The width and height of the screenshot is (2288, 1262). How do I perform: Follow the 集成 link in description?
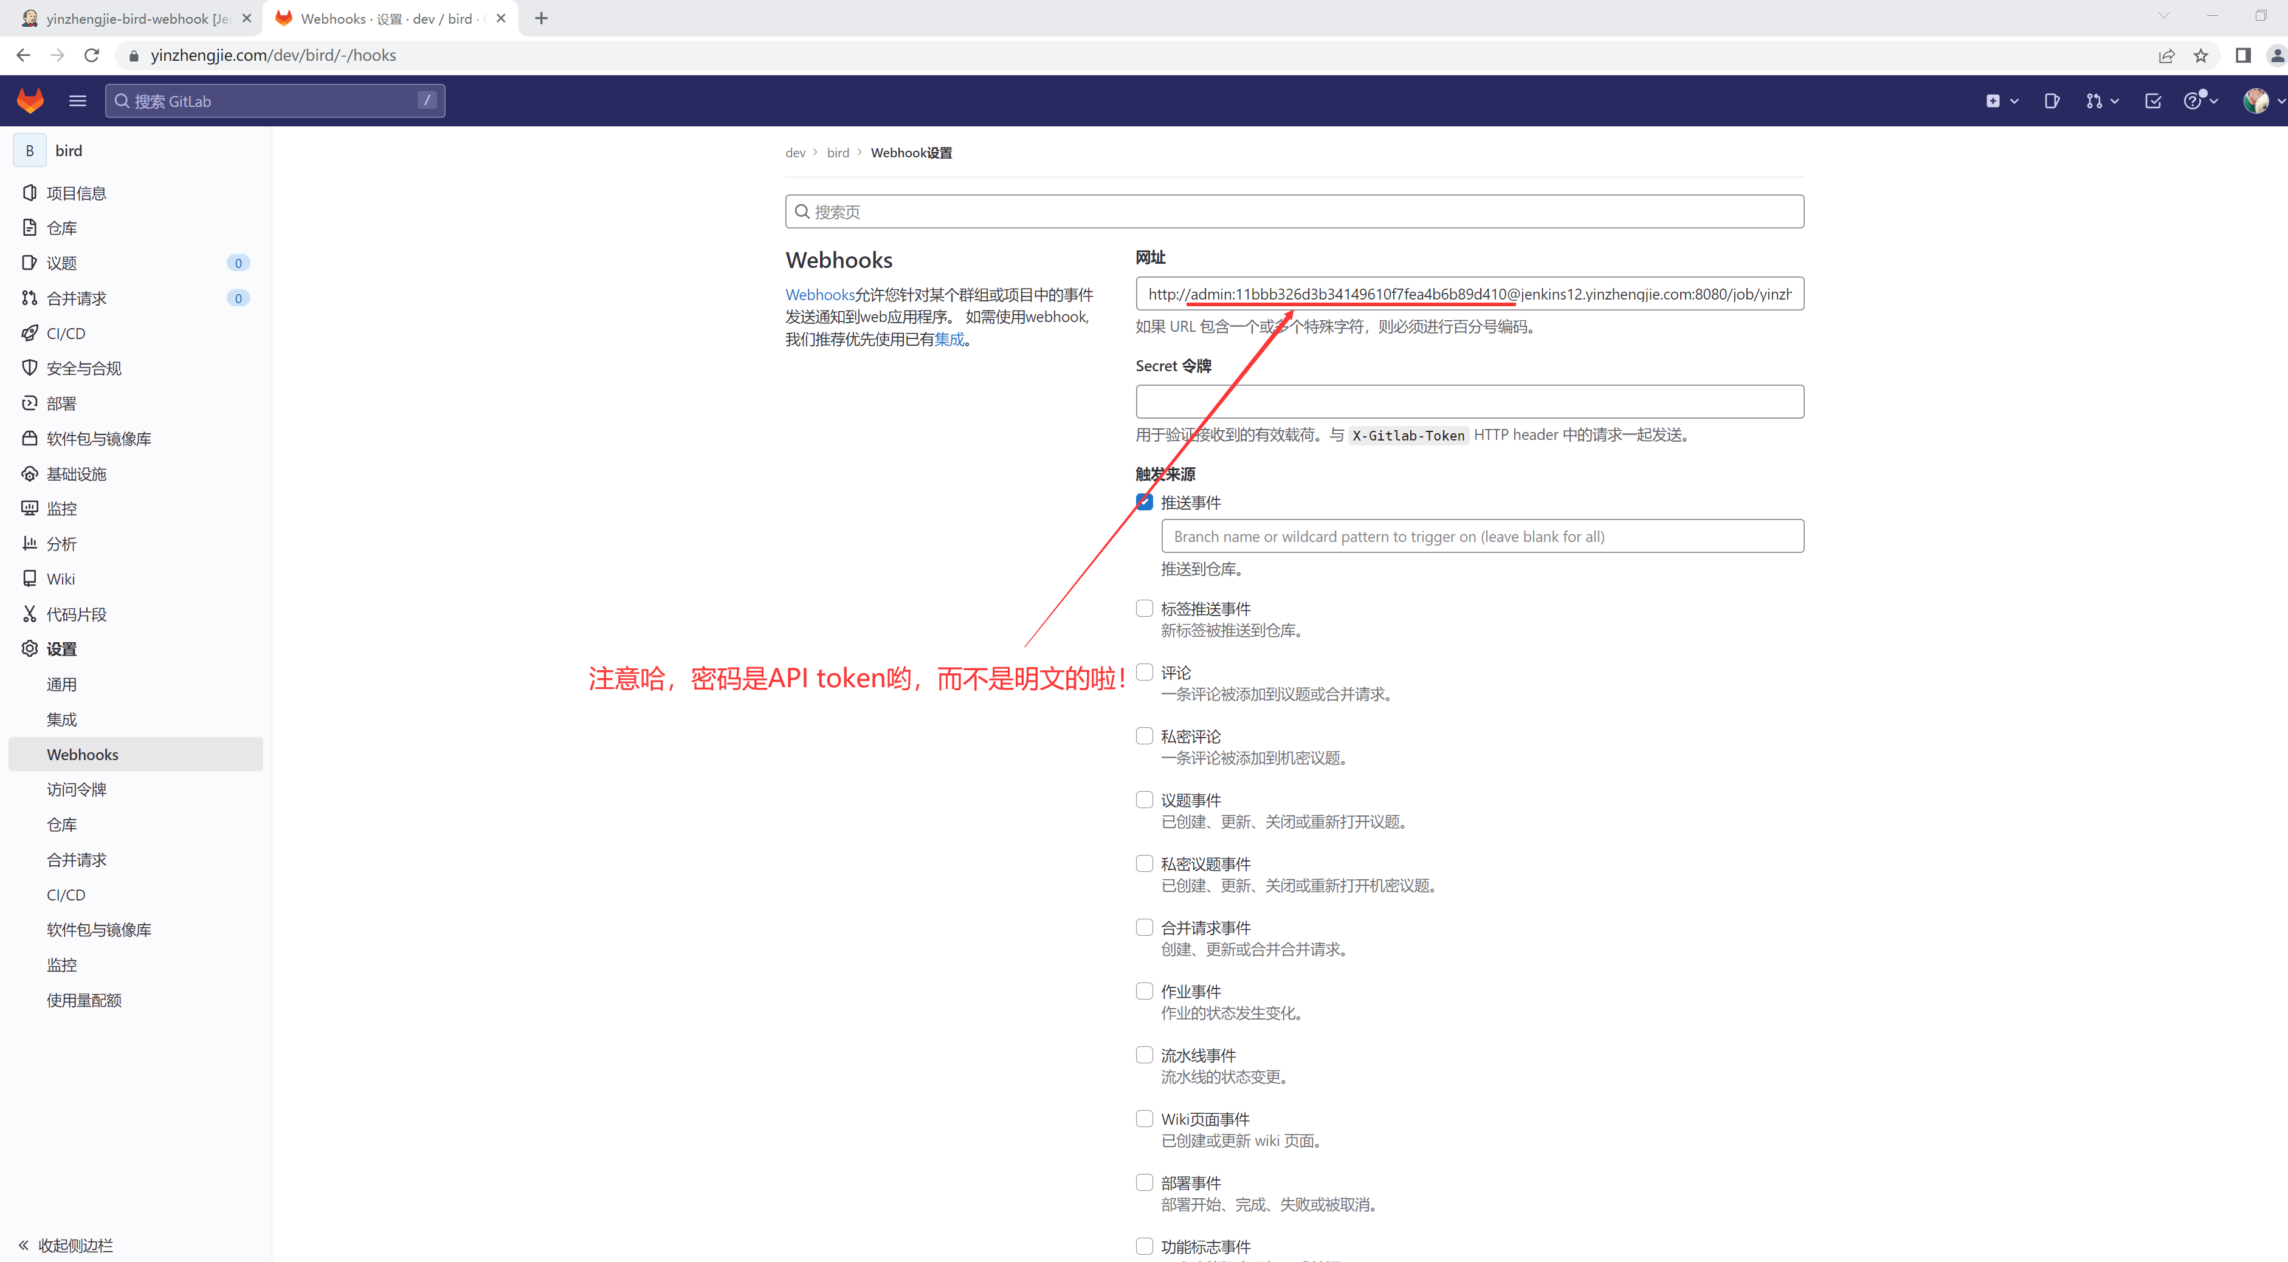[x=949, y=339]
